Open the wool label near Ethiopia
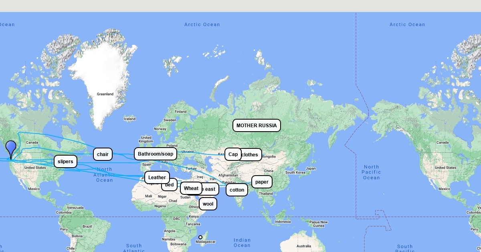 (x=208, y=204)
